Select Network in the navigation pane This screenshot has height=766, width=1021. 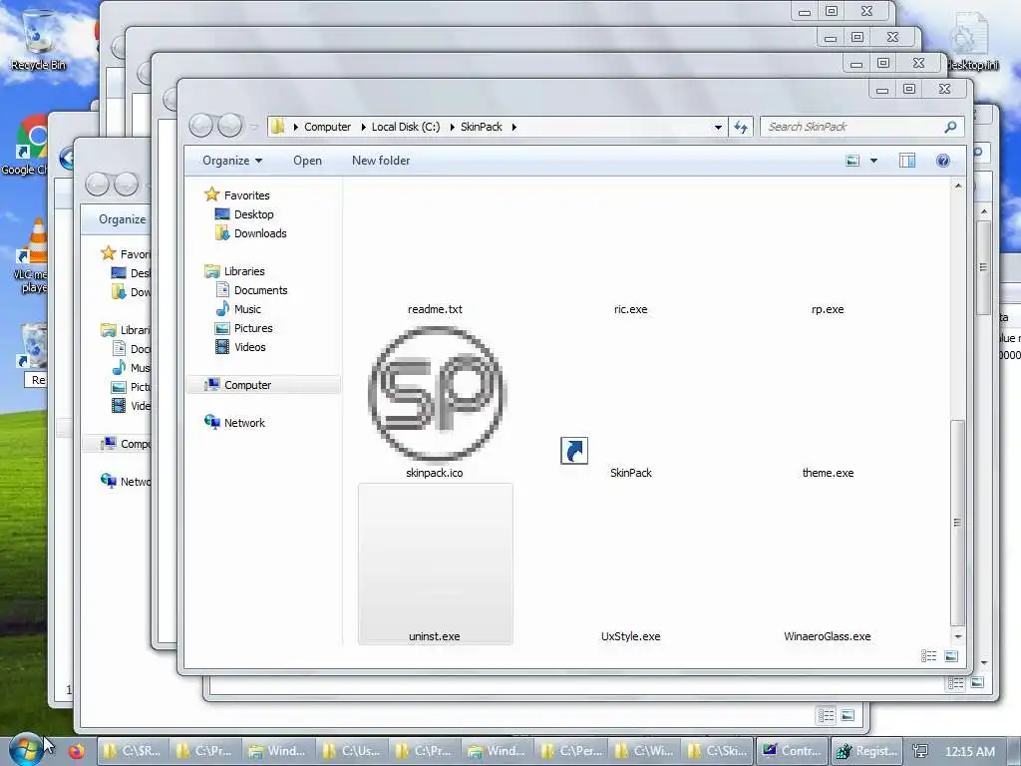click(x=245, y=423)
